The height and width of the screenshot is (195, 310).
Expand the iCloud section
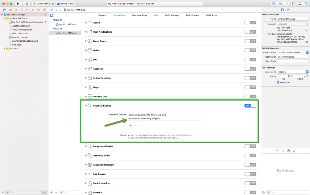point(86,23)
